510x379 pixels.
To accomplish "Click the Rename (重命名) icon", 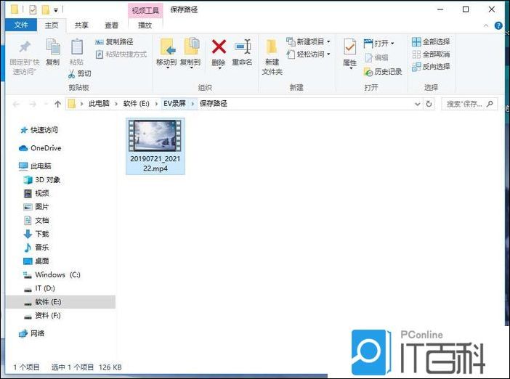I will [243, 46].
